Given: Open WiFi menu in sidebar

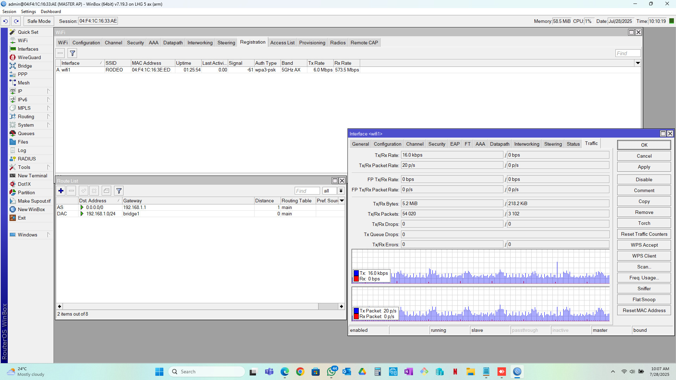Looking at the screenshot, I should tap(23, 40).
